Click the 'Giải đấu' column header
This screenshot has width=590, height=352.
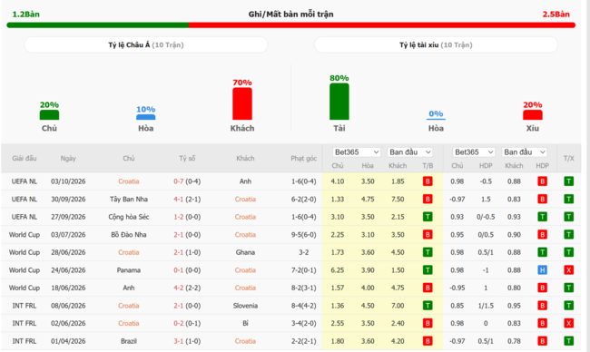[25, 159]
